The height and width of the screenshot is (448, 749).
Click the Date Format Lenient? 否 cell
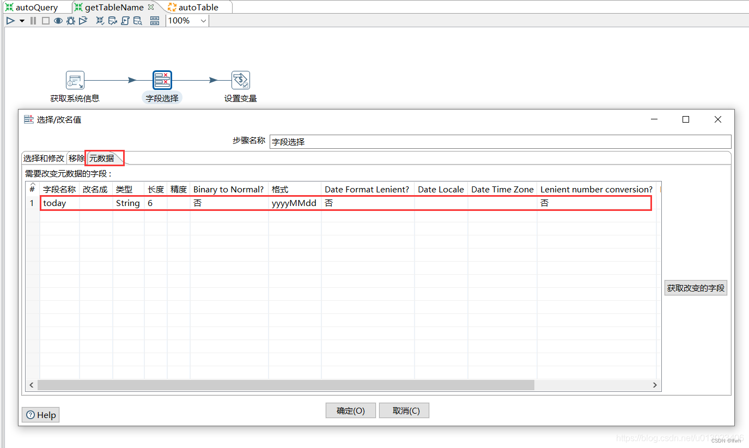point(368,203)
